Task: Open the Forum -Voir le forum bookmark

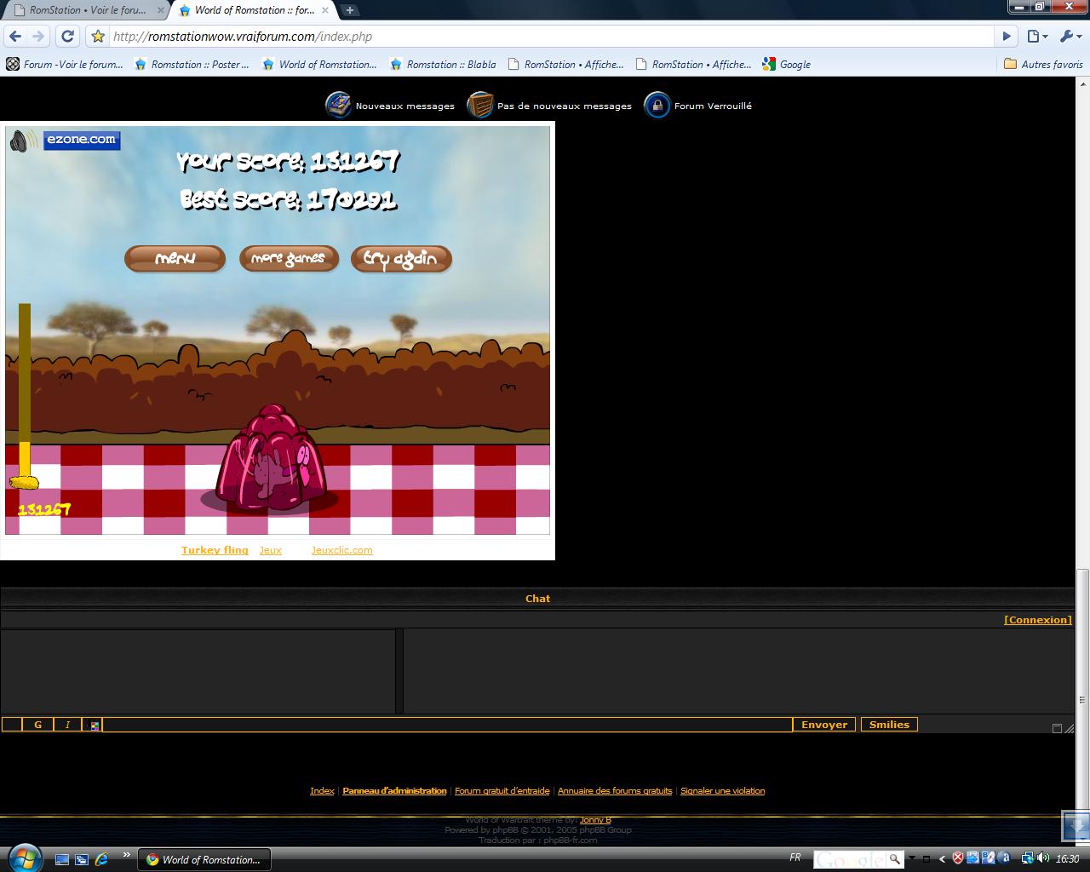Action: [65, 64]
